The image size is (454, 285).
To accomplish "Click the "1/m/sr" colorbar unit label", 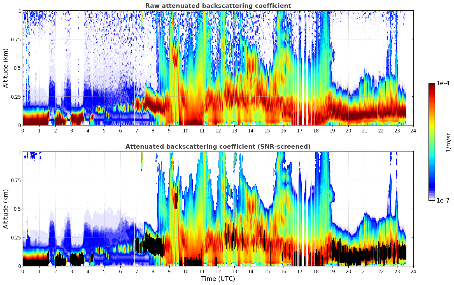I will [x=448, y=142].
